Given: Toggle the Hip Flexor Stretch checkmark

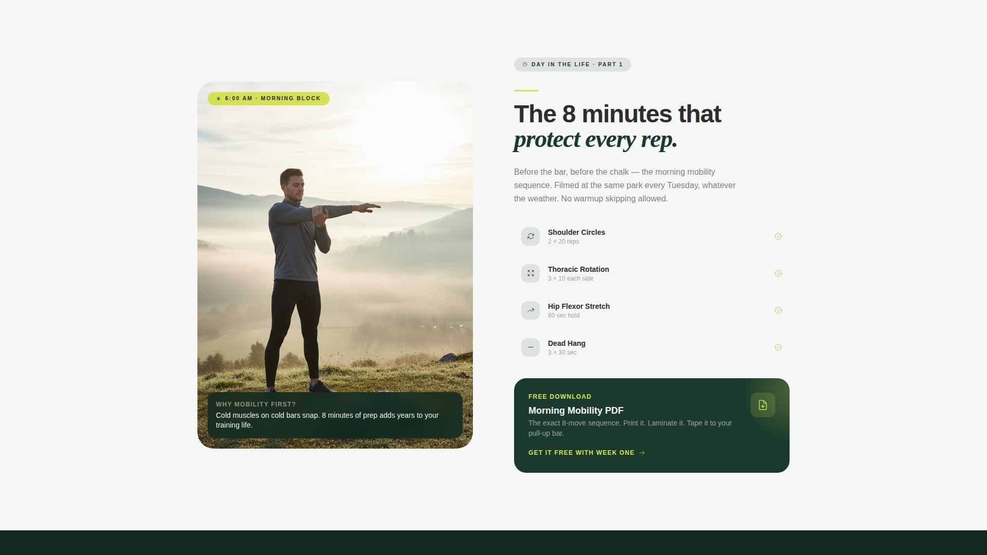Looking at the screenshot, I should tap(778, 310).
